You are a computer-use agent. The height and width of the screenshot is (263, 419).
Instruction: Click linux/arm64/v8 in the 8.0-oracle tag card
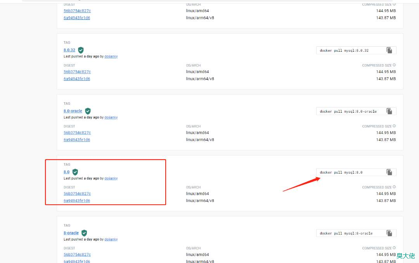[x=200, y=140]
